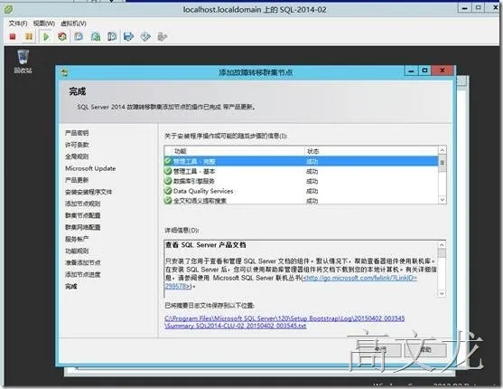The image size is (503, 389).
Task: Click the red power off VM icon
Action: pyautogui.click(x=13, y=37)
